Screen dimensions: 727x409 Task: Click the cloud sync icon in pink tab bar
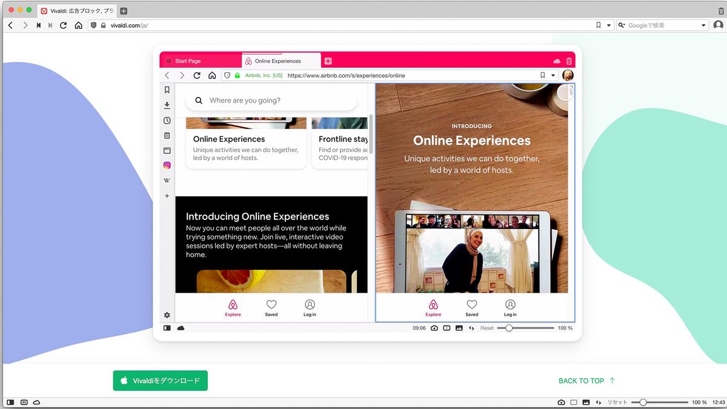pyautogui.click(x=557, y=61)
